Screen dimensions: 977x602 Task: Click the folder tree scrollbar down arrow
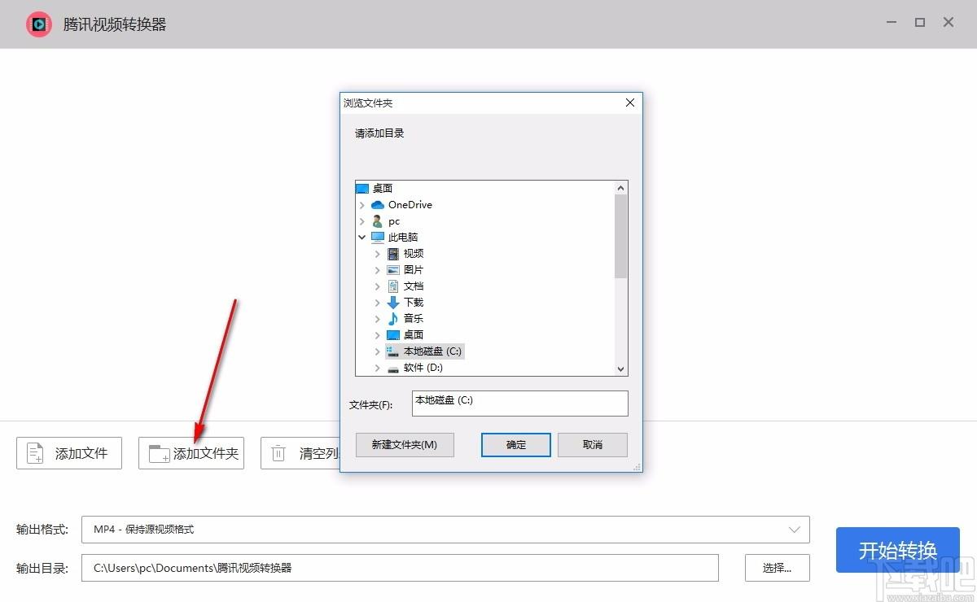pyautogui.click(x=621, y=369)
